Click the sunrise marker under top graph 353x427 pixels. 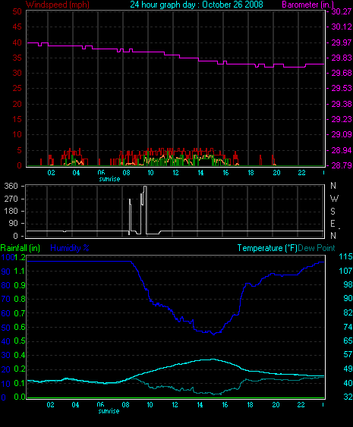(109, 179)
